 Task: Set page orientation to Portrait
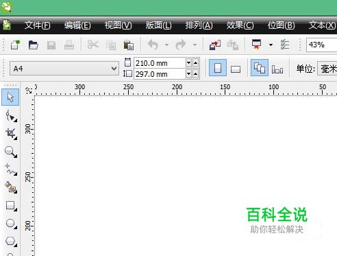[218, 68]
